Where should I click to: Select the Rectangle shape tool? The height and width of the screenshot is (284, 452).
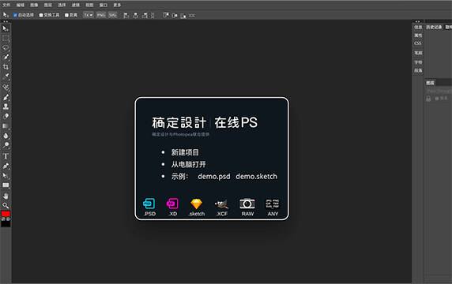[x=6, y=185]
